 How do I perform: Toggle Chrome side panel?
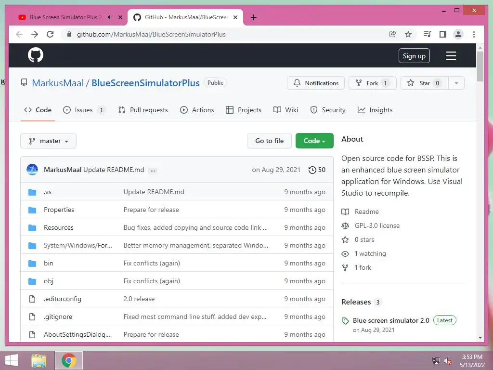[443, 34]
